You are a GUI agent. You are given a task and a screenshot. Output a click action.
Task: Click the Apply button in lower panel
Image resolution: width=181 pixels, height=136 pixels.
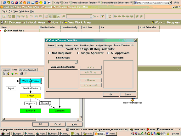75,124
